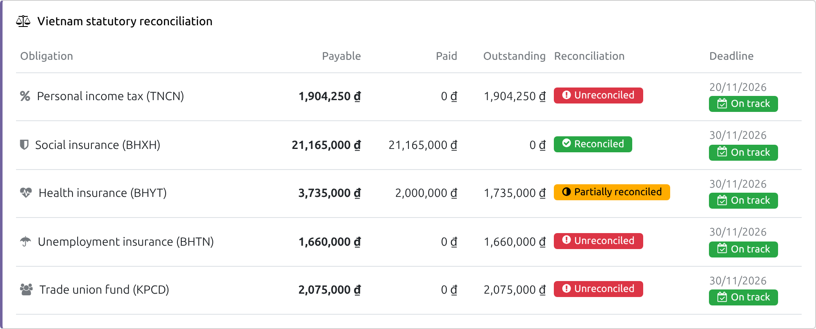Image resolution: width=816 pixels, height=329 pixels.
Task: Select the Social insurance (BHXH) label
Action: [98, 145]
